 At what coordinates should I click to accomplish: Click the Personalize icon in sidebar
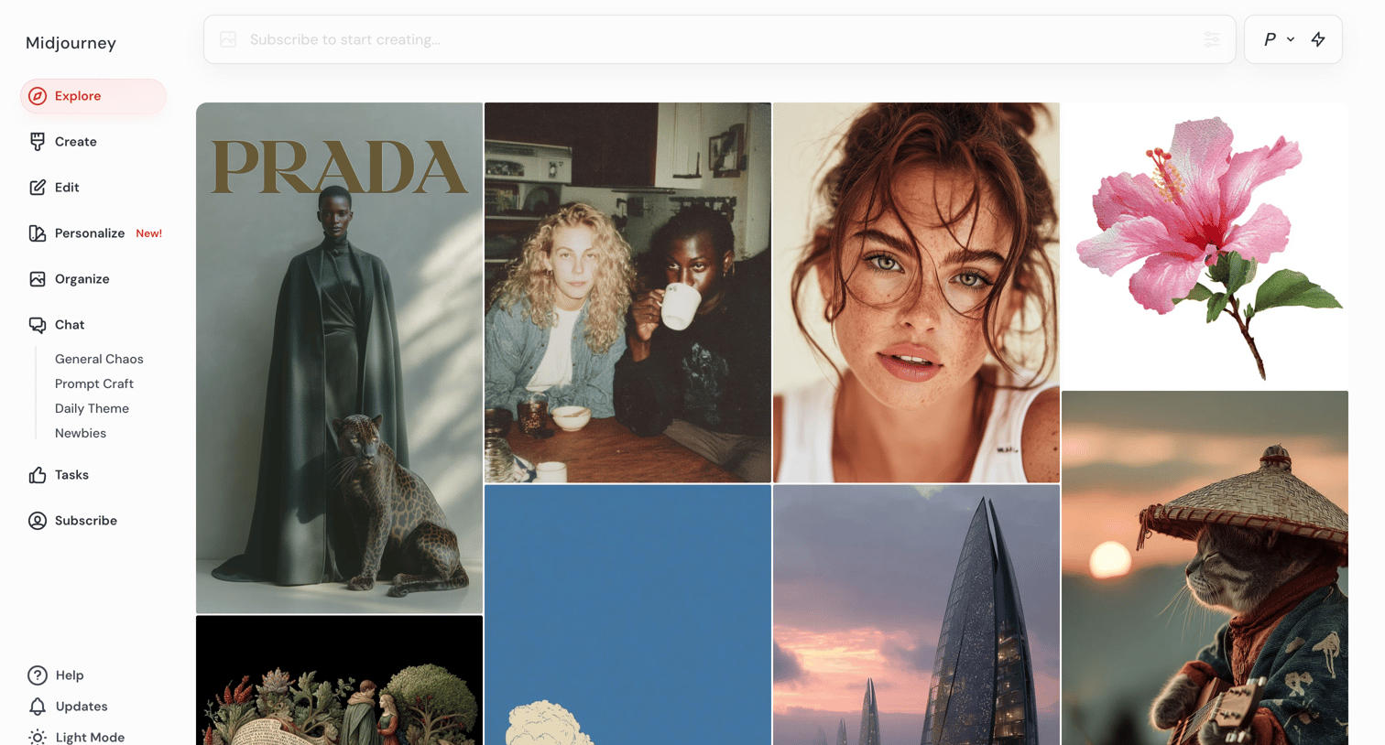[38, 233]
